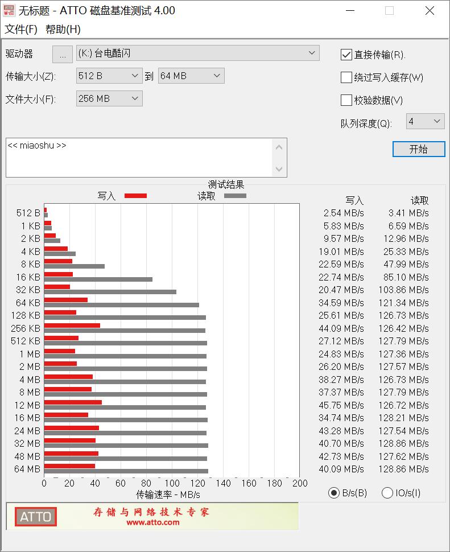
Task: Click the 12 MB row label
Action: pos(27,405)
